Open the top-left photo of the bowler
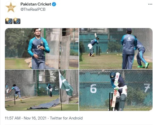 42,49
